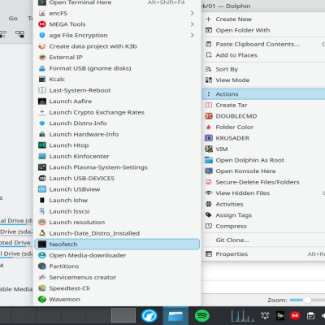The width and height of the screenshot is (325, 325).
Task: Click the K3b data project icon
Action: (x=42, y=46)
